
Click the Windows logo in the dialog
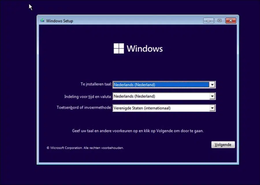(x=138, y=49)
